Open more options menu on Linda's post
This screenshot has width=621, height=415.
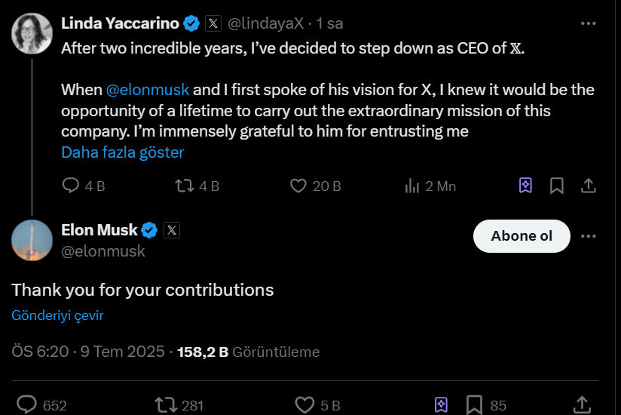click(x=589, y=23)
